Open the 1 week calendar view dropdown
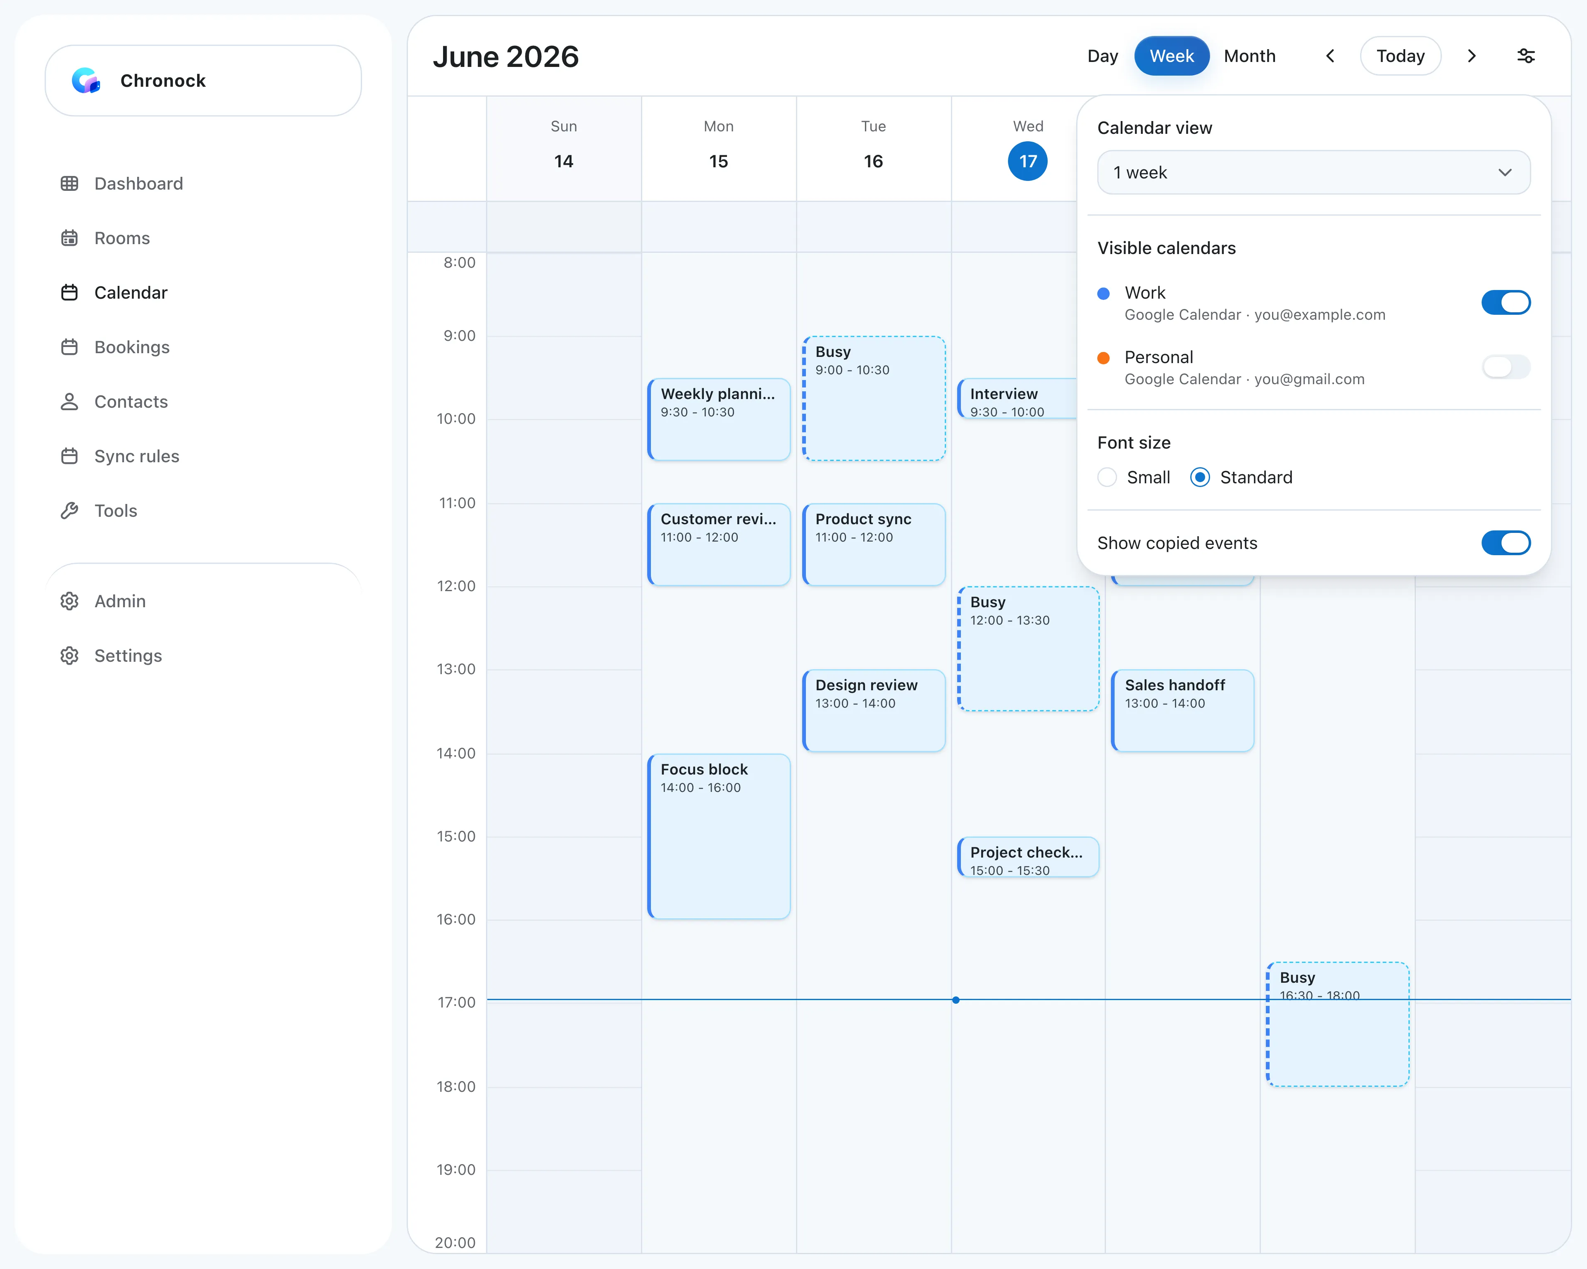 coord(1313,172)
